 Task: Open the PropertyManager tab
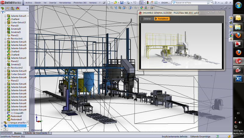click(x=8, y=8)
